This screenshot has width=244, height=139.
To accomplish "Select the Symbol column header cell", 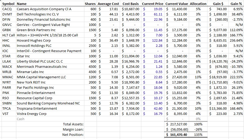I will pos(8,4).
